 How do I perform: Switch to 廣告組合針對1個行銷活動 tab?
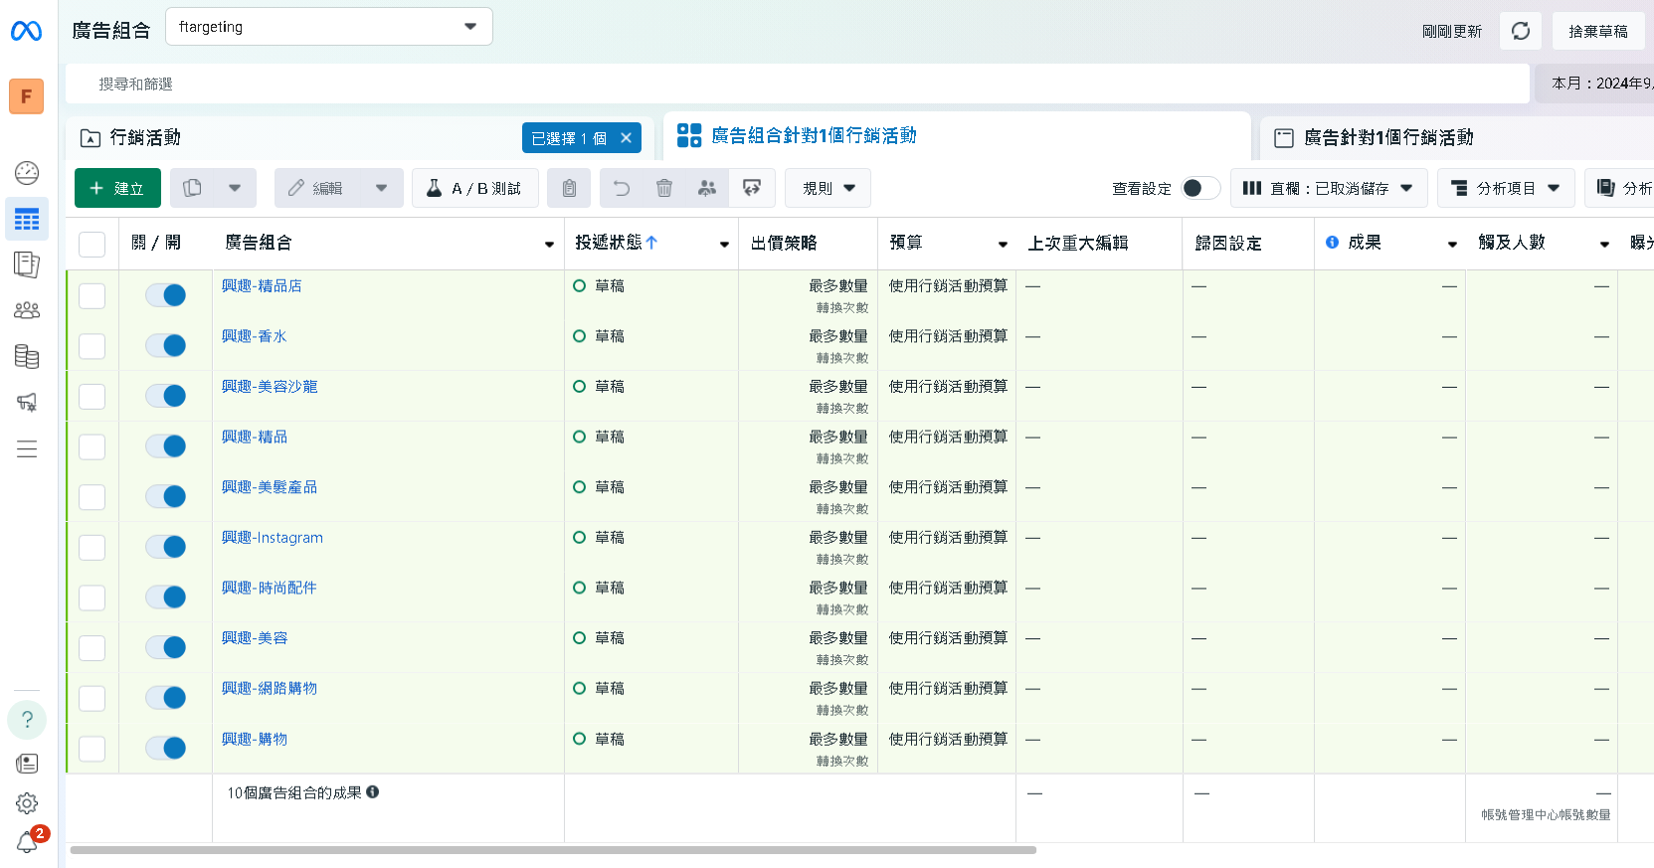click(x=814, y=136)
